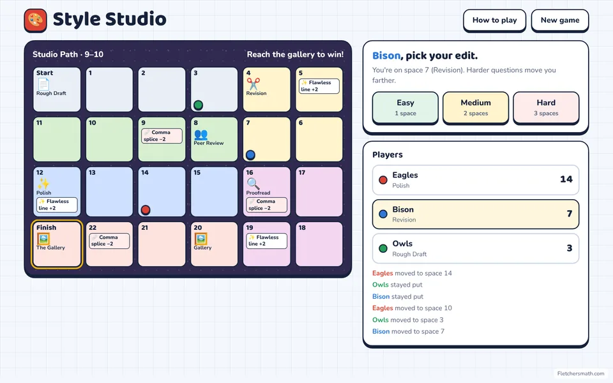
Task: Click Eagles score value 14
Action: pyautogui.click(x=566, y=179)
